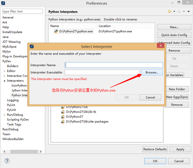Click the icon beside D:\Python27\lib\site-packages

(63, 122)
